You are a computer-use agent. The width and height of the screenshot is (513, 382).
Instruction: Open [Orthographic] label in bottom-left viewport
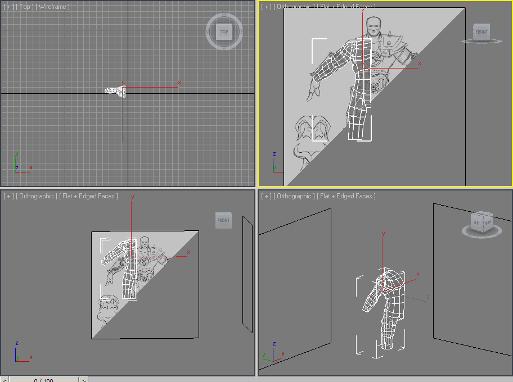pos(37,196)
